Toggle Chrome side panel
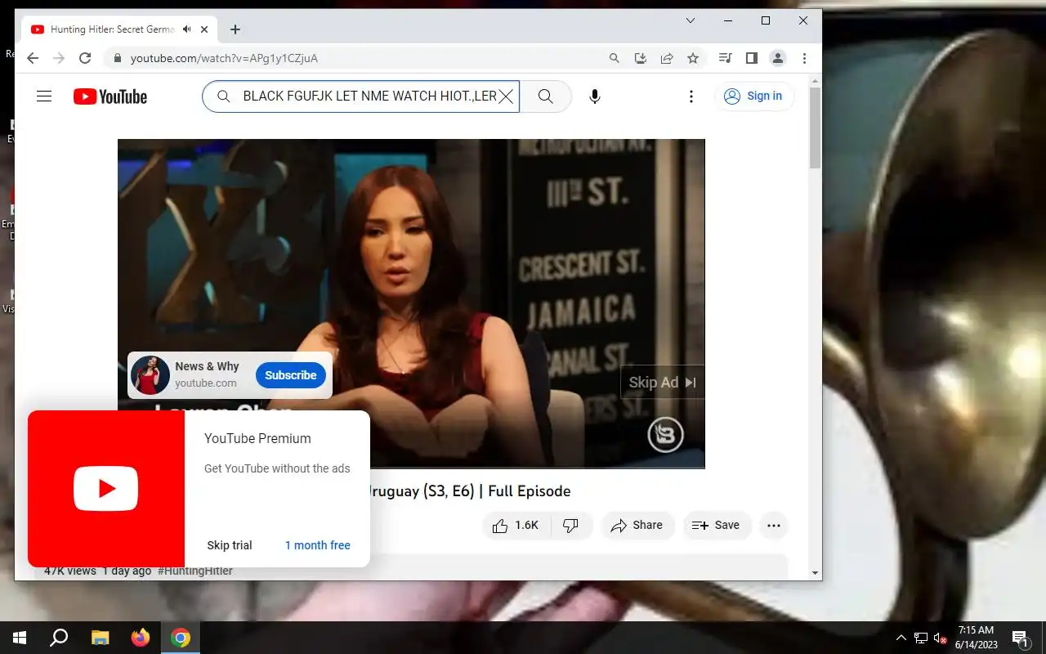1046x654 pixels. click(752, 58)
